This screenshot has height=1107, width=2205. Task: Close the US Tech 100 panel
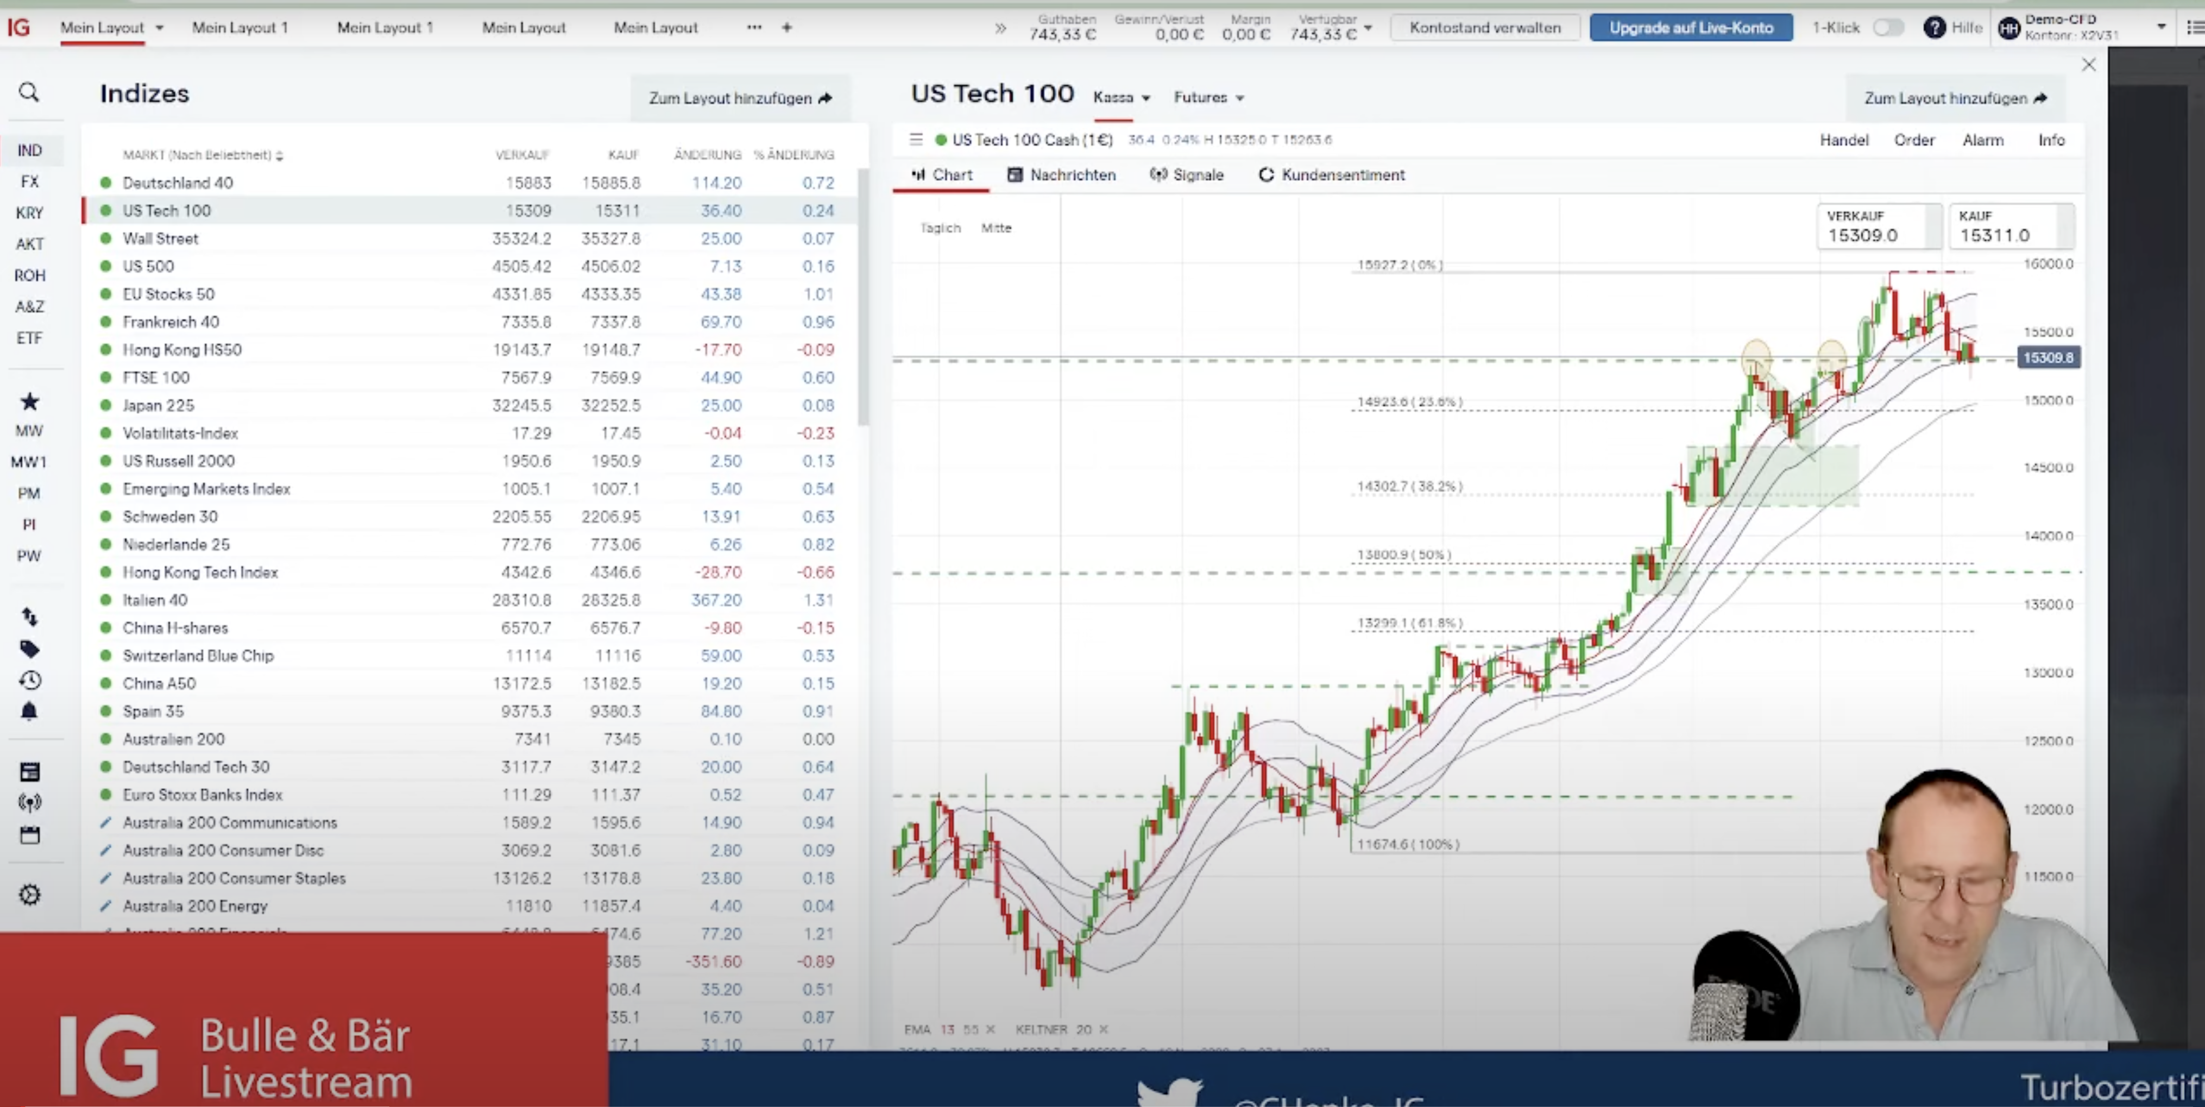click(x=2089, y=65)
